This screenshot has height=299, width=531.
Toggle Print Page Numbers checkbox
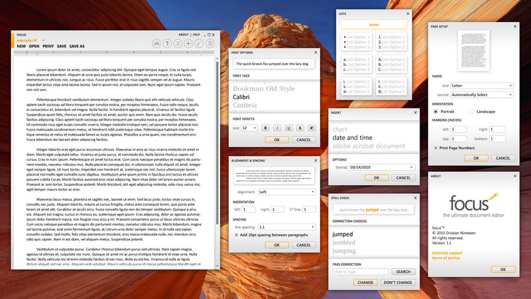pyautogui.click(x=435, y=148)
